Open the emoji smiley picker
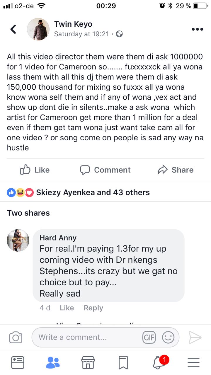 168,337
